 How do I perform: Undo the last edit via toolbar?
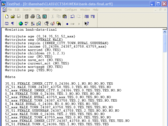point(73,17)
